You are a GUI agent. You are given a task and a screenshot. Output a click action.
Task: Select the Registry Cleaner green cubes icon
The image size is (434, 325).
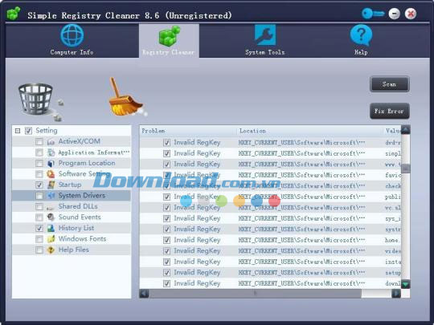pos(169,36)
